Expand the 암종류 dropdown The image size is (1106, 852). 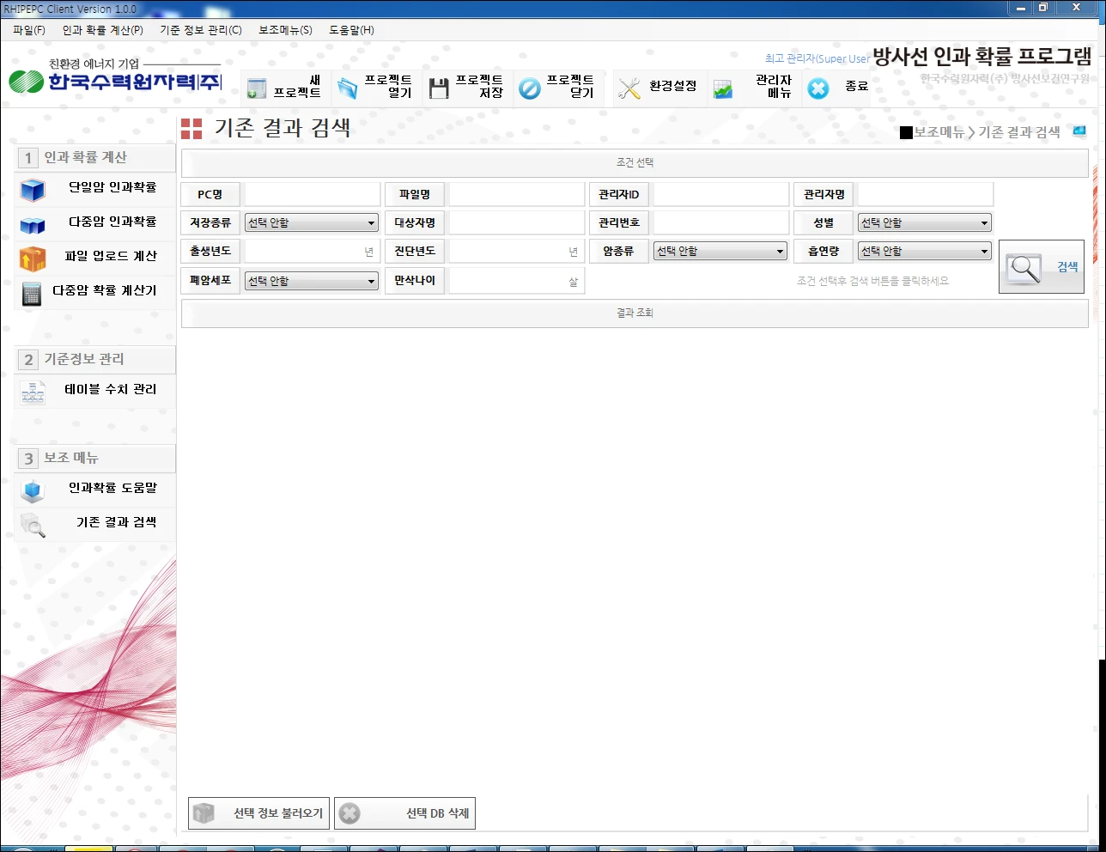pyautogui.click(x=720, y=252)
